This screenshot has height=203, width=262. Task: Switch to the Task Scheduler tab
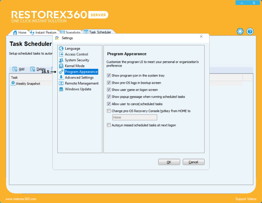pos(98,32)
